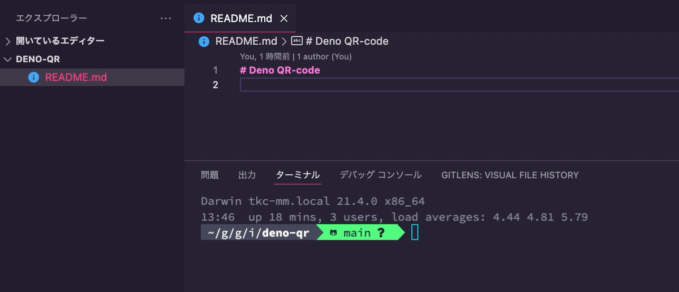
Task: Select README.md in the explorer tree
Action: pyautogui.click(x=92, y=77)
